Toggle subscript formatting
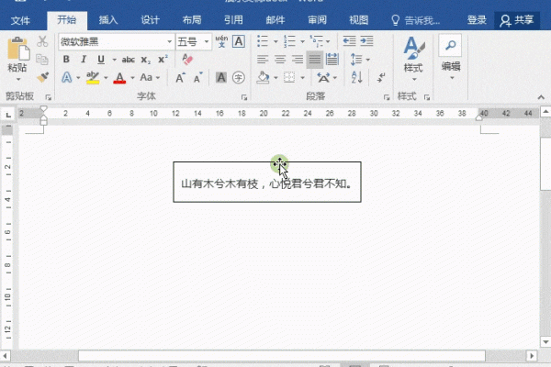The image size is (551, 367). click(145, 60)
